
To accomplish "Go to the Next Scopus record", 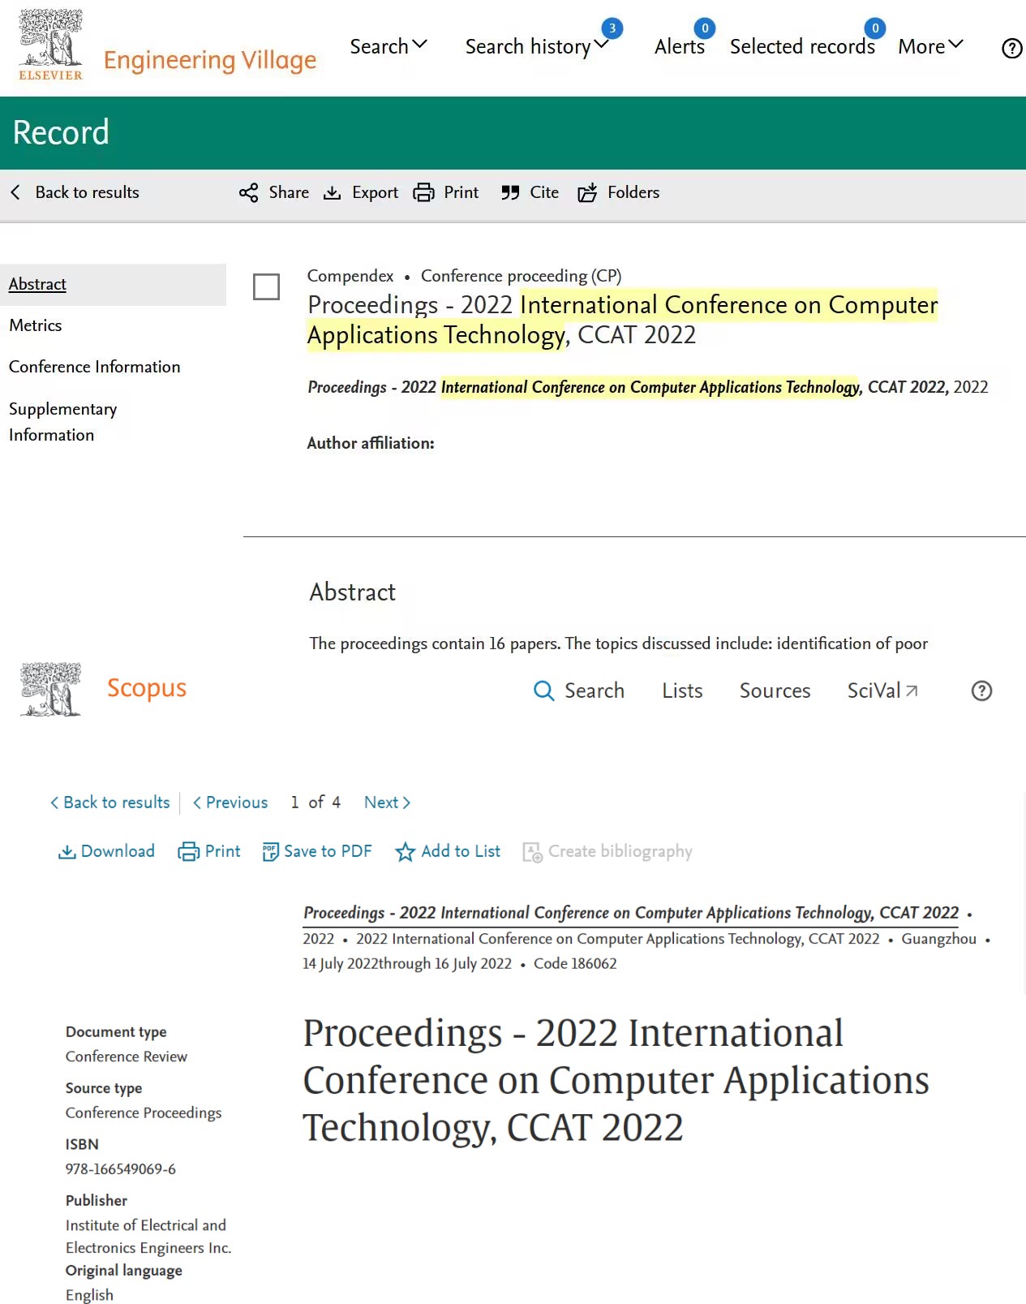I will tap(388, 803).
